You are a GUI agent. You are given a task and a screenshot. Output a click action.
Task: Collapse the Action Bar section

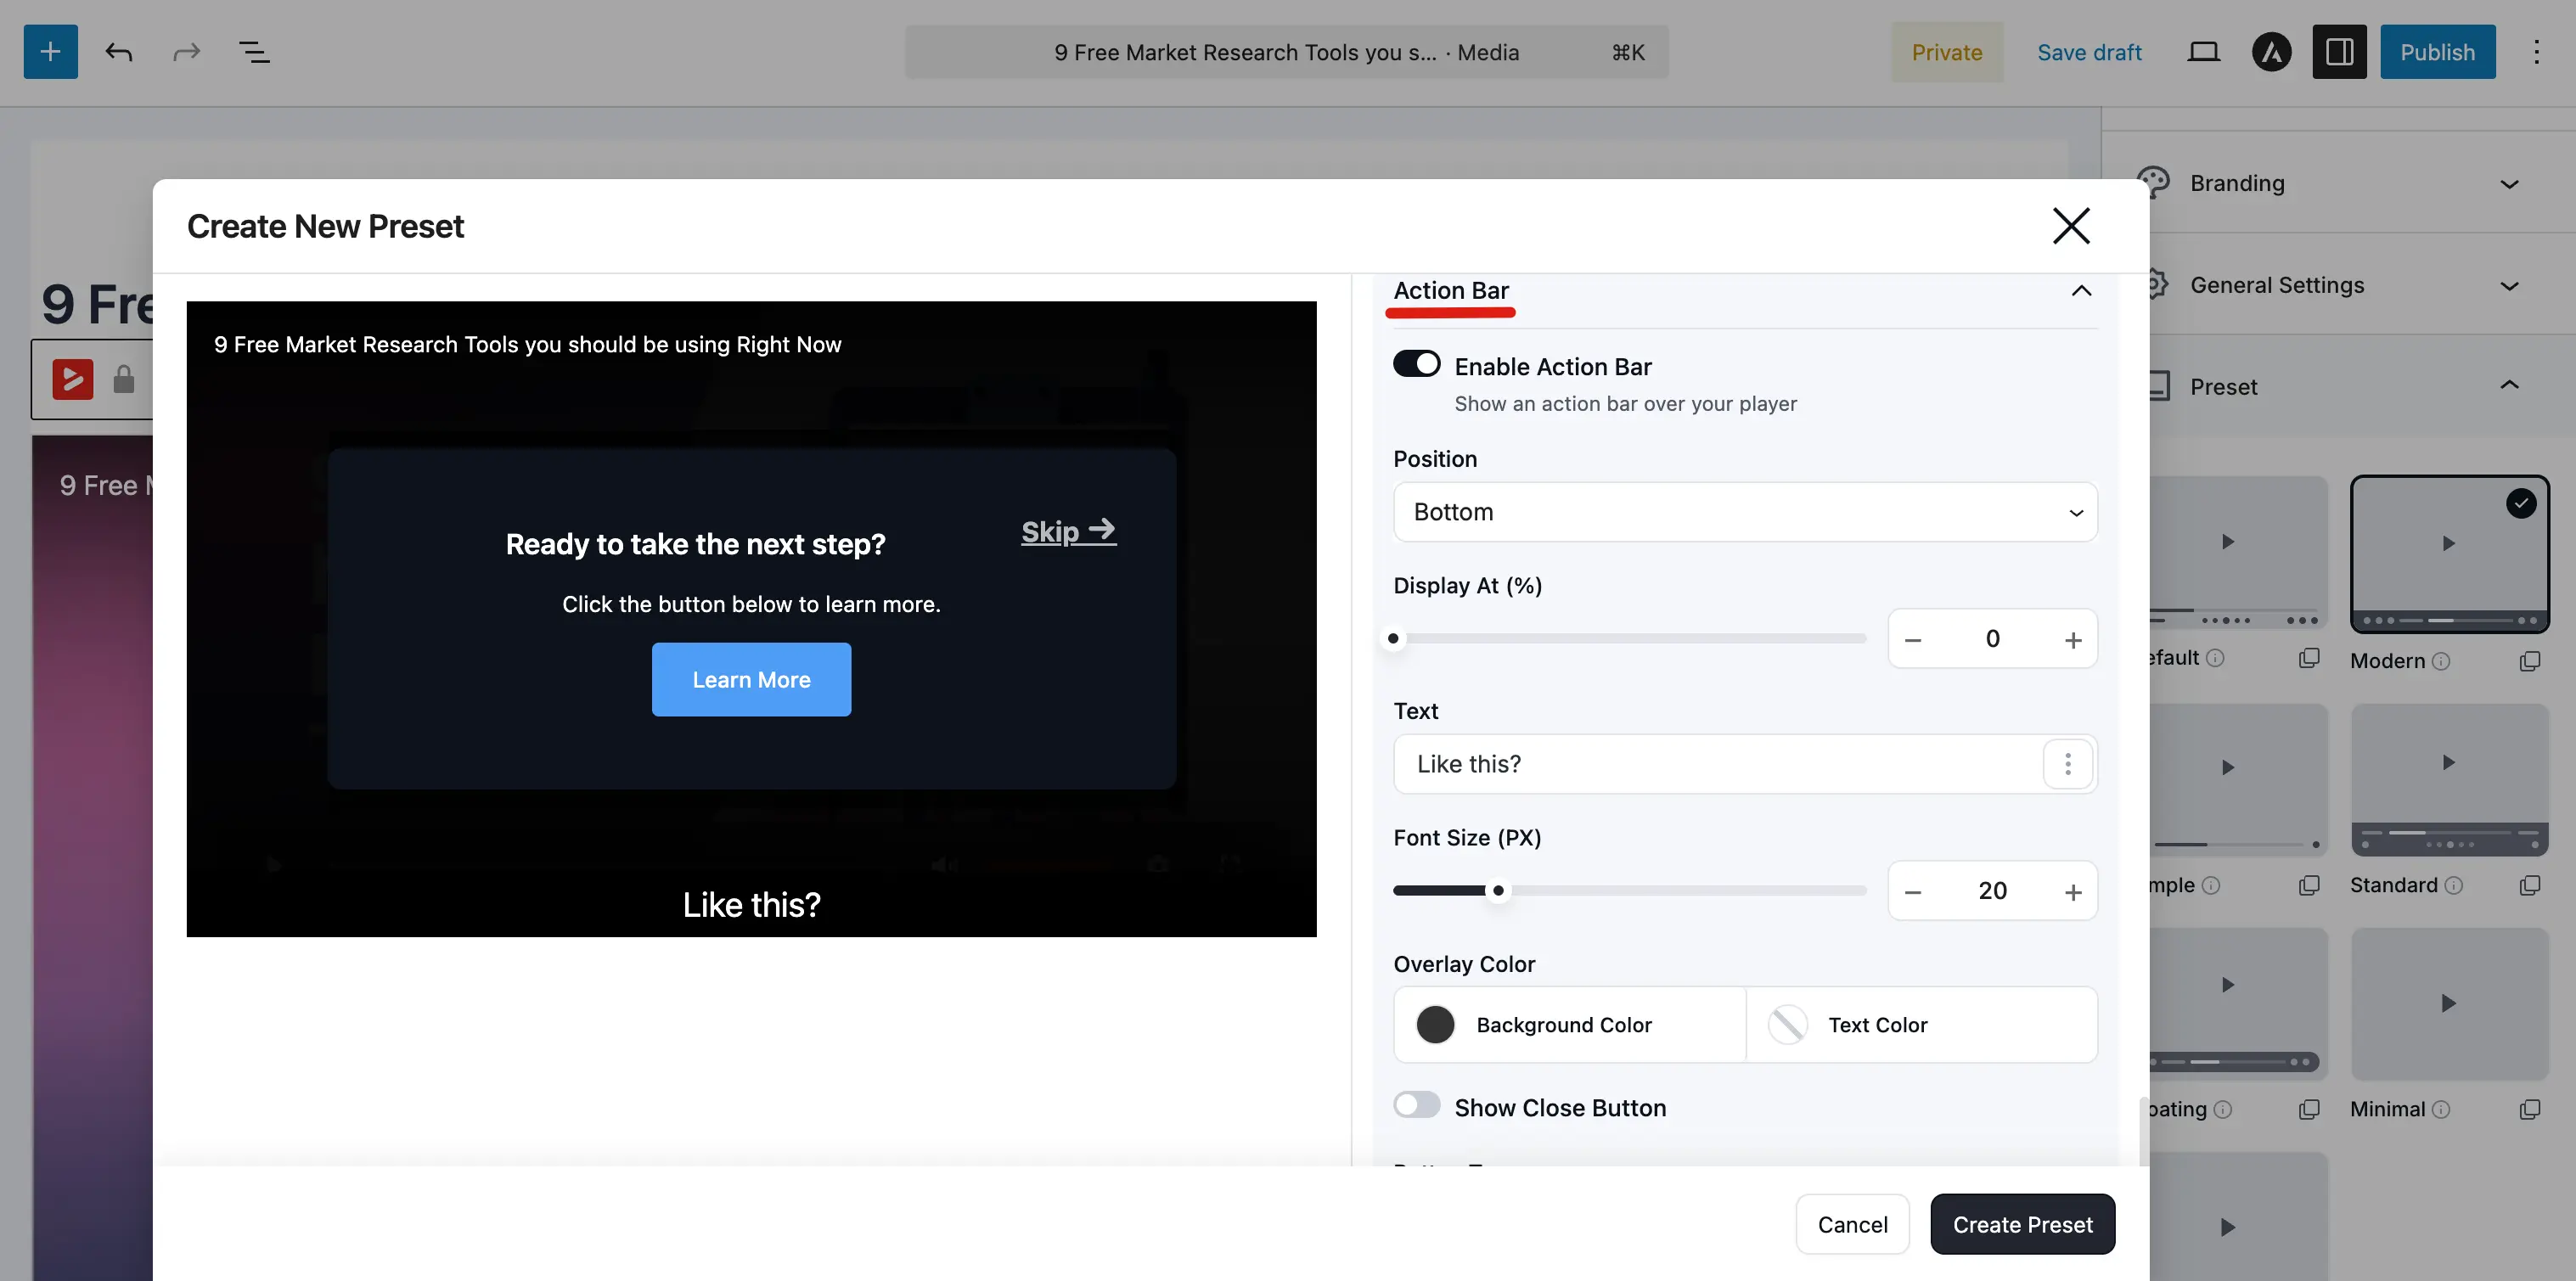(x=2081, y=291)
